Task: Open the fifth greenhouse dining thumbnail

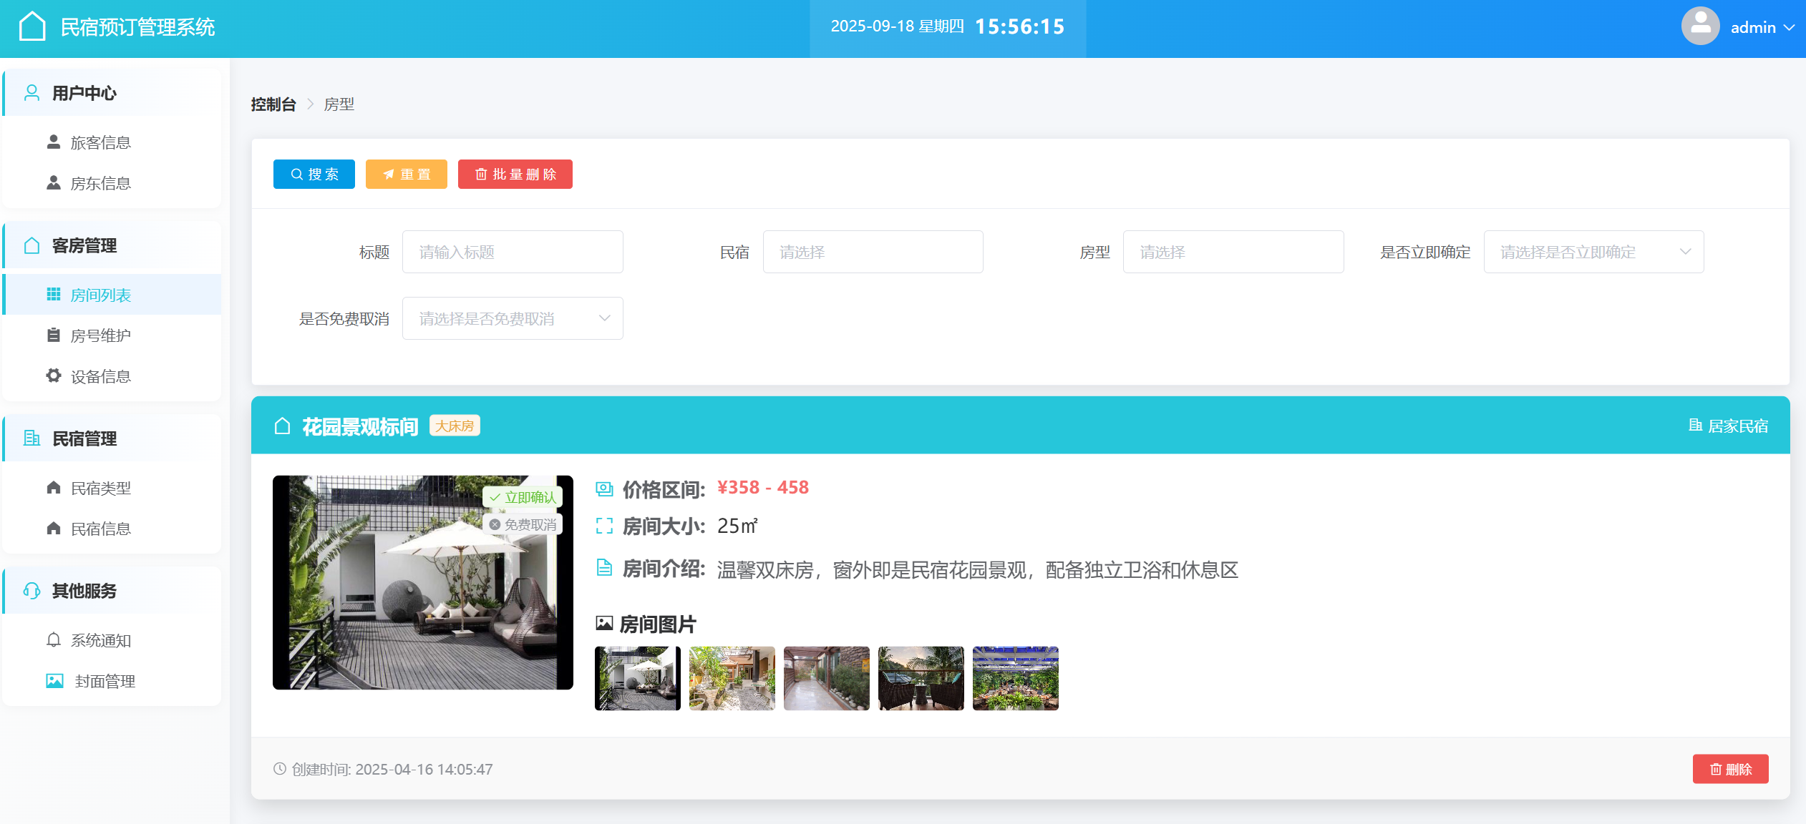Action: (1016, 678)
